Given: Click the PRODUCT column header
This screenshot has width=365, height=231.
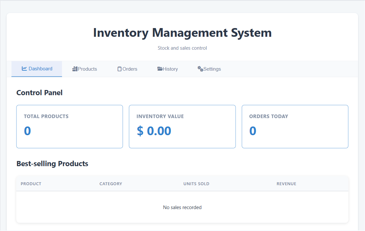Looking at the screenshot, I should pyautogui.click(x=31, y=184).
